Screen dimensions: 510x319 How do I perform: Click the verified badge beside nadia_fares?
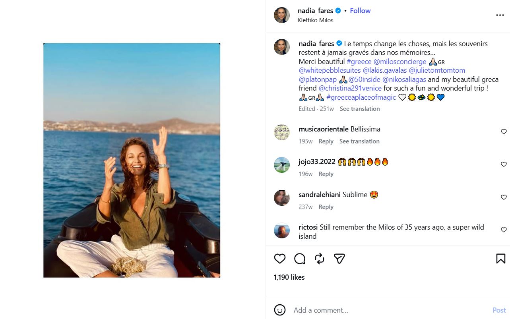point(337,11)
